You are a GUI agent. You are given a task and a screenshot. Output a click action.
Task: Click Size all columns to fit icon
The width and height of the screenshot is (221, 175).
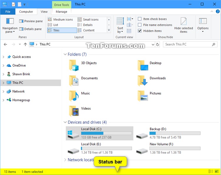click(129, 31)
